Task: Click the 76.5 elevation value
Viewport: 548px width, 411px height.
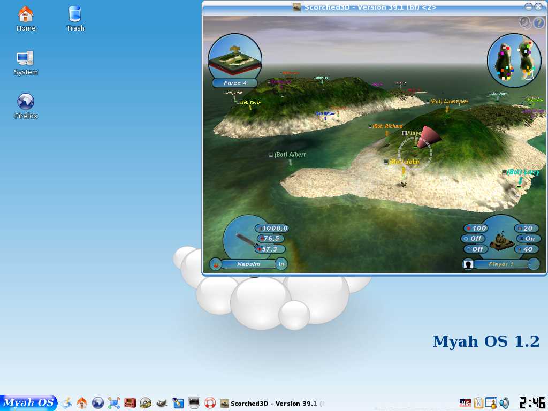Action: [271, 238]
